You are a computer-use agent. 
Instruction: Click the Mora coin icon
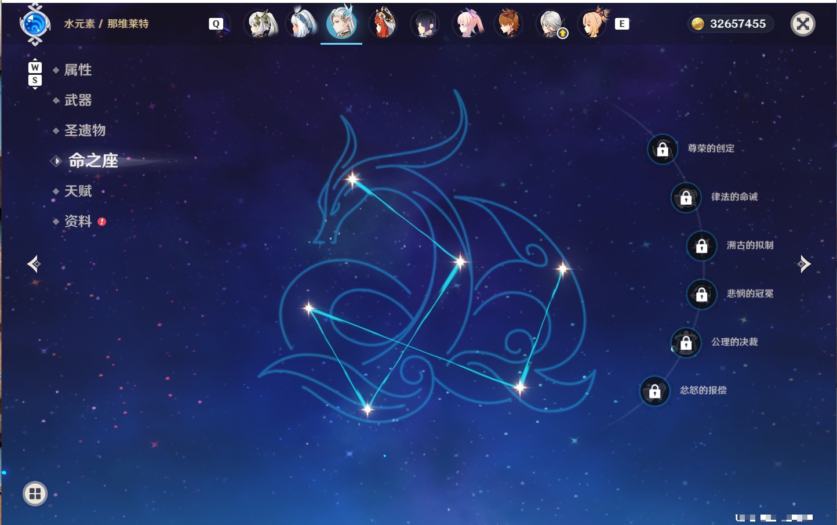coord(698,24)
